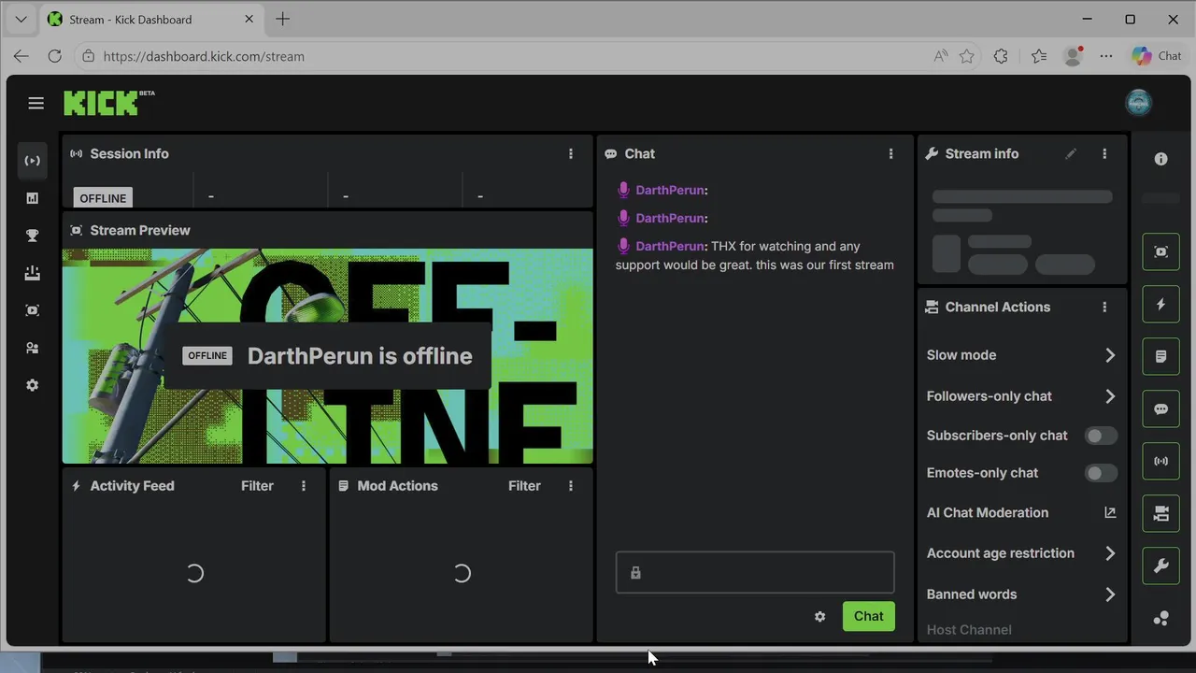Close the Kick Dashboard browser tab
1196x673 pixels.
click(x=249, y=19)
